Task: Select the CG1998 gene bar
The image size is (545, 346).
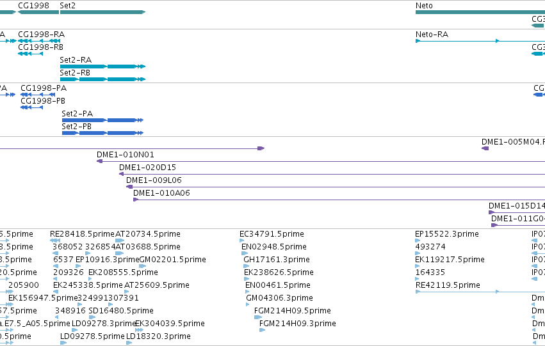Action: (x=38, y=12)
